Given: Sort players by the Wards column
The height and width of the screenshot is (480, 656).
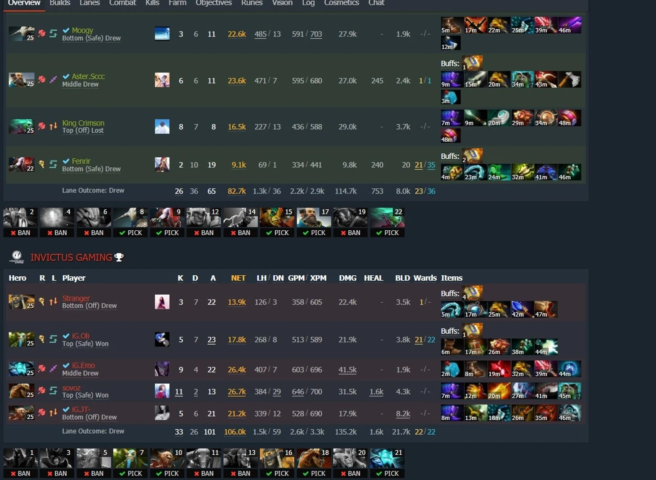Looking at the screenshot, I should click(425, 278).
